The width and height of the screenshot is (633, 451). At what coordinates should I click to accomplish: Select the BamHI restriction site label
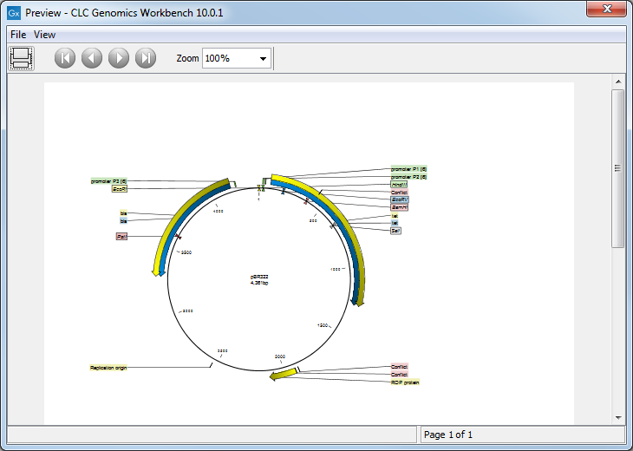tap(400, 207)
